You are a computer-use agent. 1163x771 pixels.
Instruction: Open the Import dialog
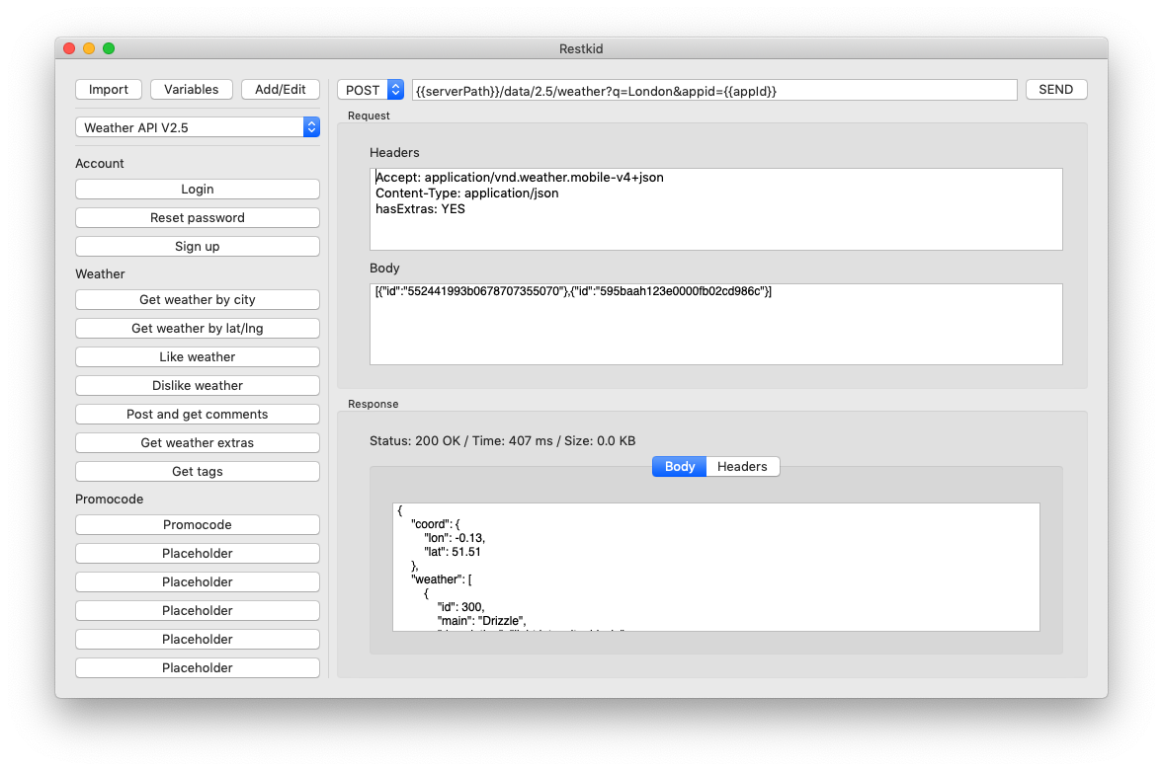click(x=109, y=90)
